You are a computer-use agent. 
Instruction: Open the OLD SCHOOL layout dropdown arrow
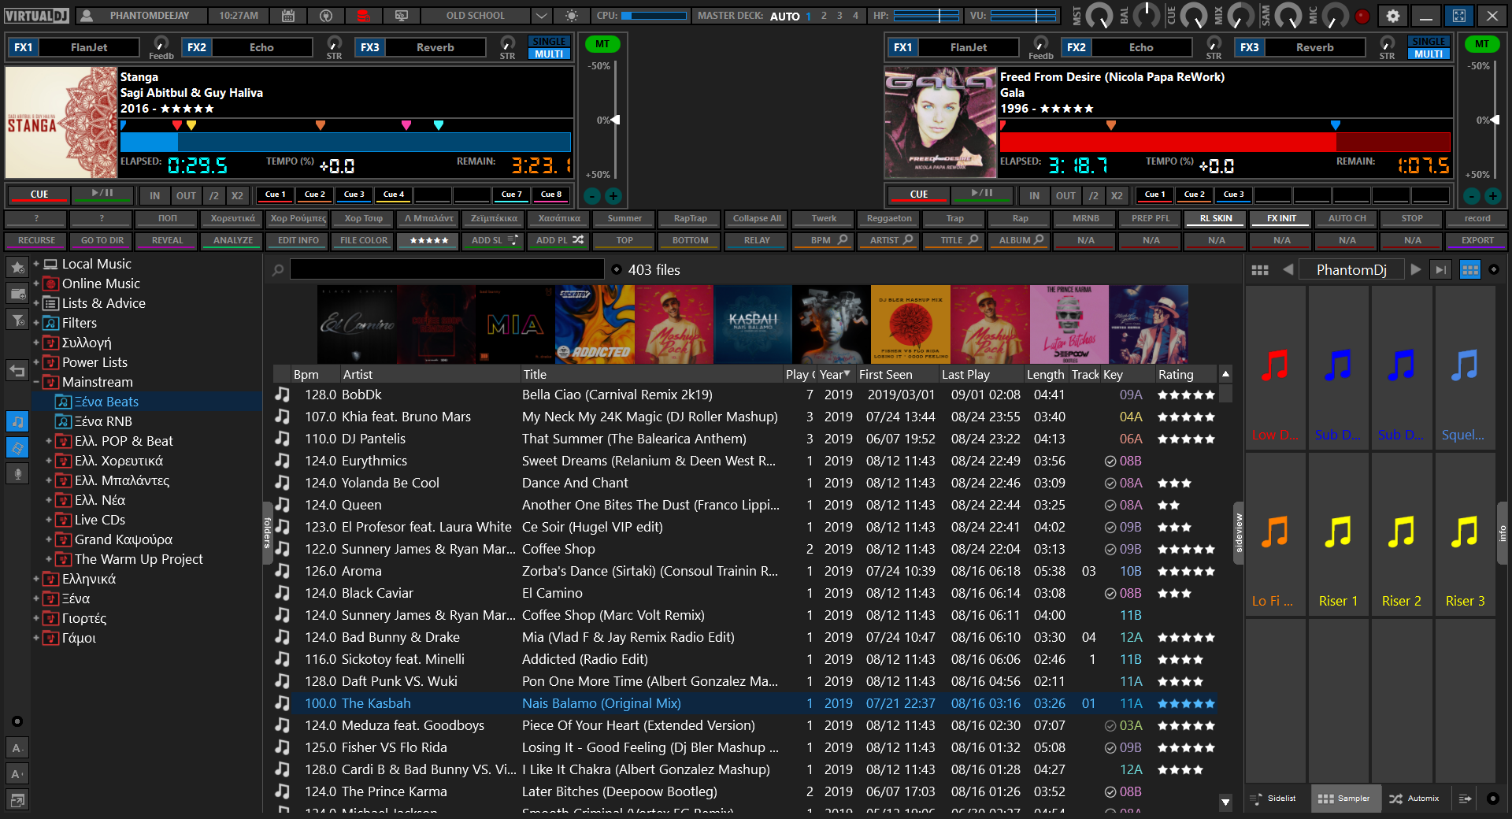click(541, 16)
